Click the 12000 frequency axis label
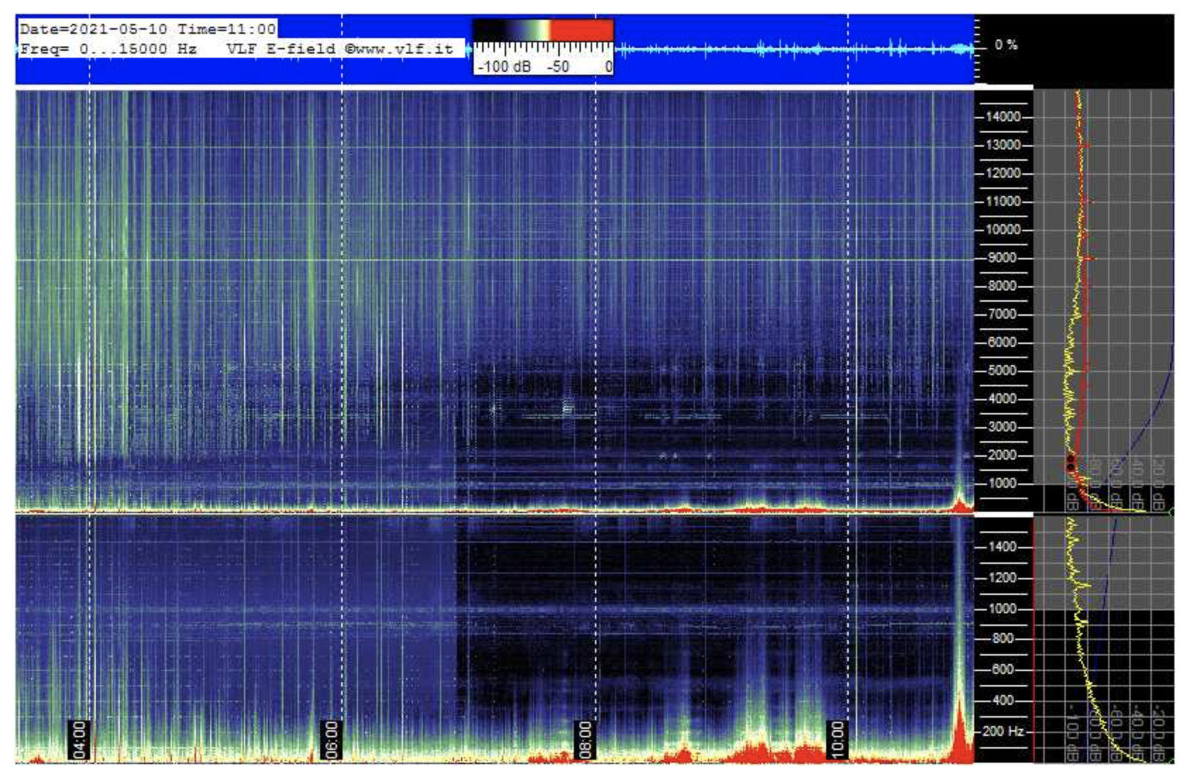The height and width of the screenshot is (781, 1204). [1002, 173]
